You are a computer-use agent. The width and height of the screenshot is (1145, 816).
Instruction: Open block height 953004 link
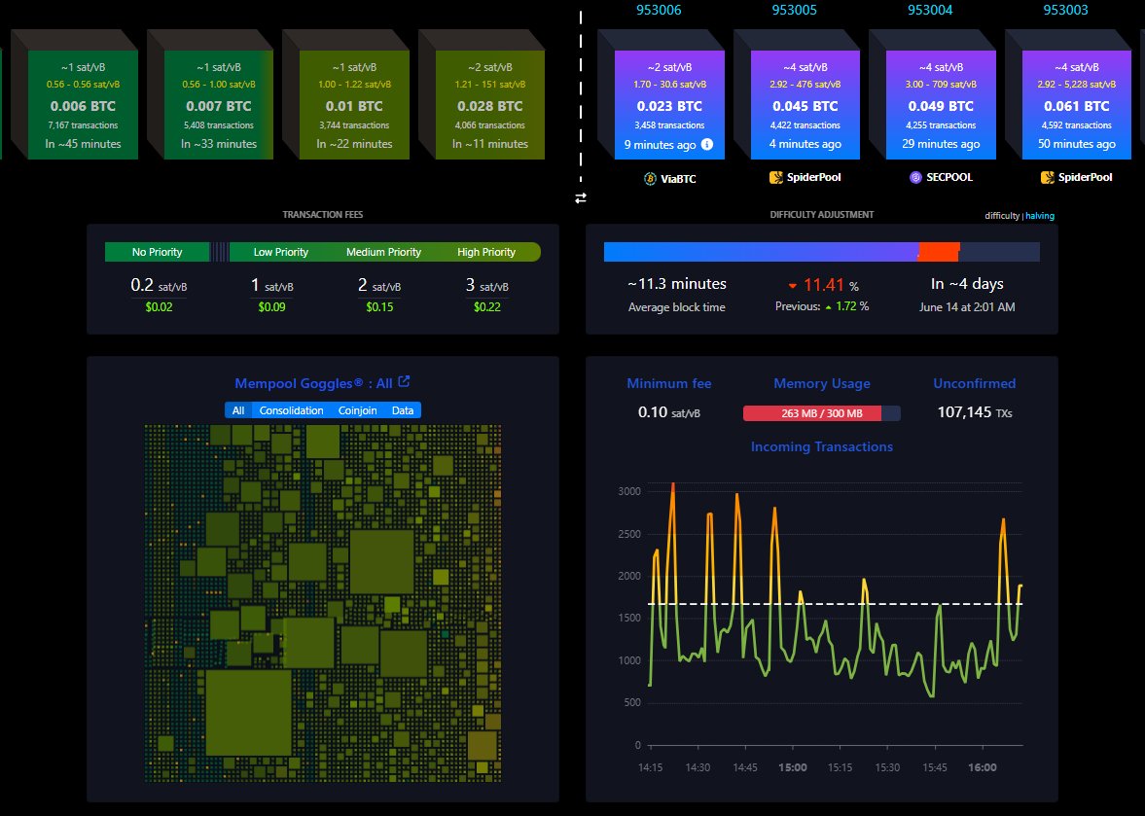click(x=930, y=10)
